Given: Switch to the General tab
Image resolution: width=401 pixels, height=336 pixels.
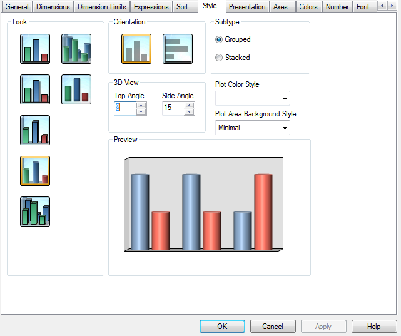Looking at the screenshot, I should 17,7.
